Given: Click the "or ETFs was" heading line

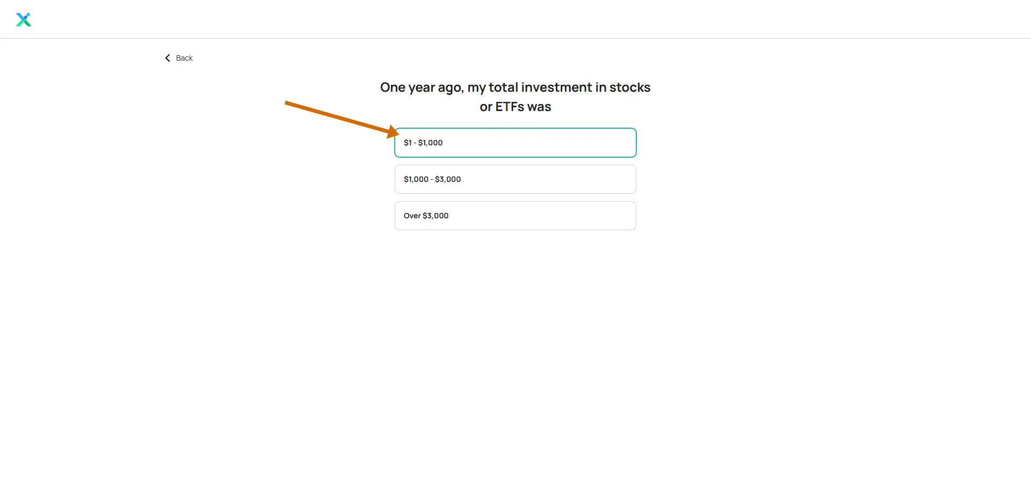Looking at the screenshot, I should [x=515, y=107].
